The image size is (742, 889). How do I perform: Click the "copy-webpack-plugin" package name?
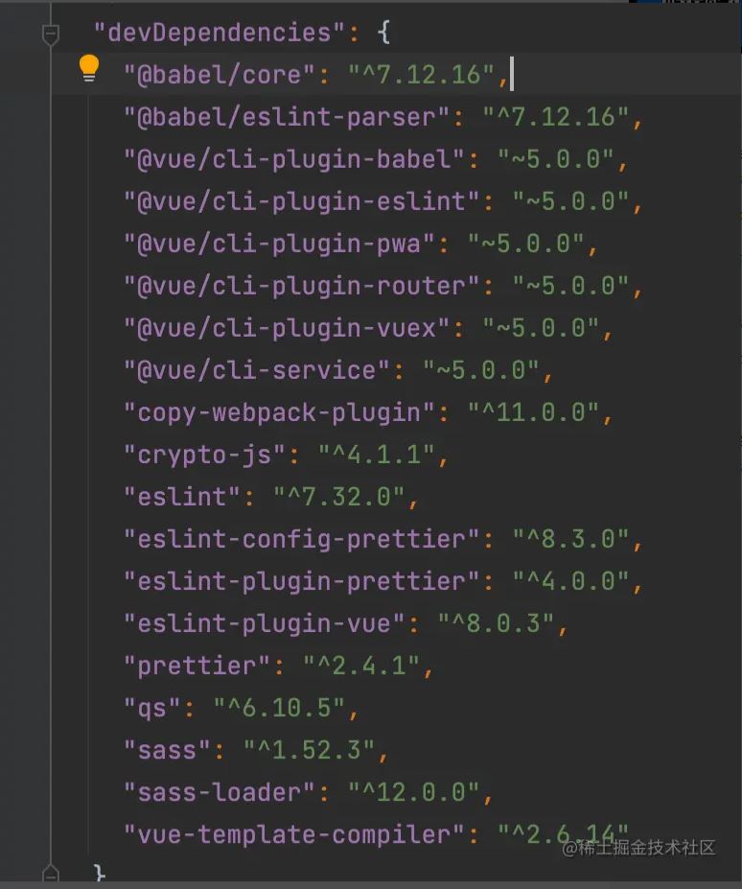point(279,412)
